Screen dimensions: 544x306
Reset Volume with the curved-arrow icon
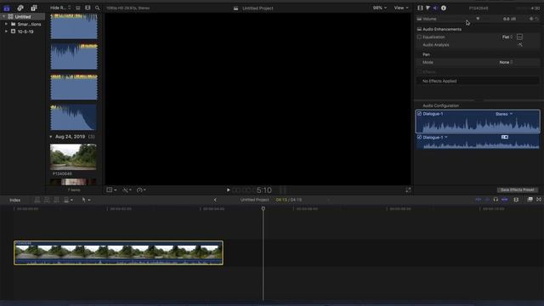[x=536, y=19]
